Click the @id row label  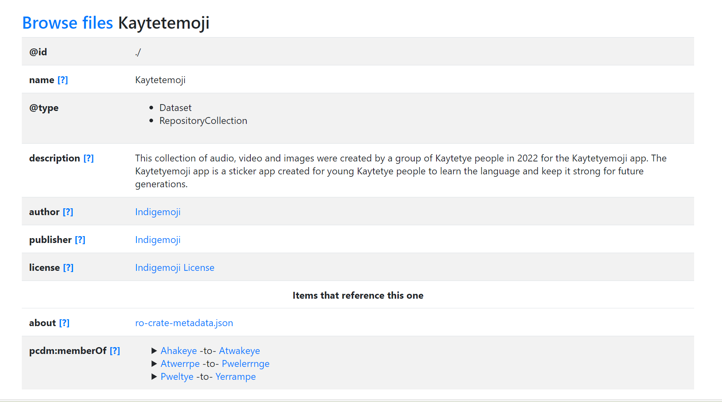pyautogui.click(x=38, y=52)
